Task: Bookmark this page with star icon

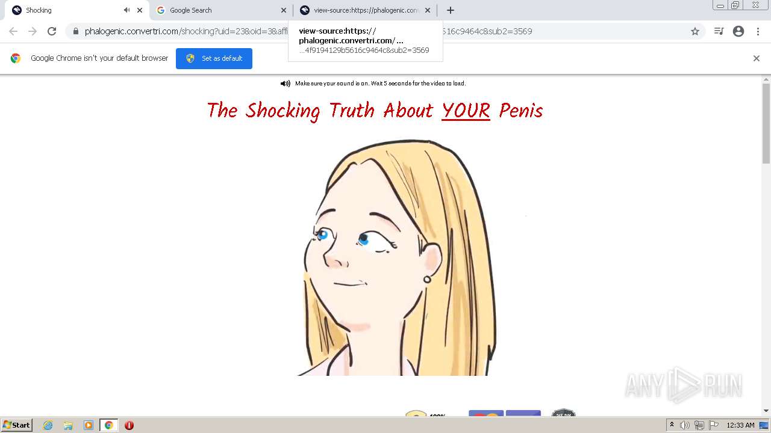Action: click(x=695, y=31)
